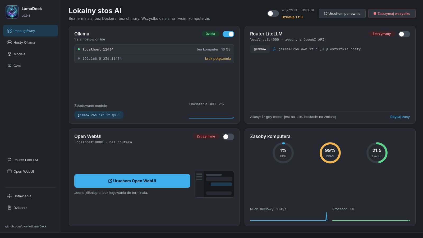Enable the Open WebUI service switch
The width and height of the screenshot is (423, 238).
click(x=228, y=137)
